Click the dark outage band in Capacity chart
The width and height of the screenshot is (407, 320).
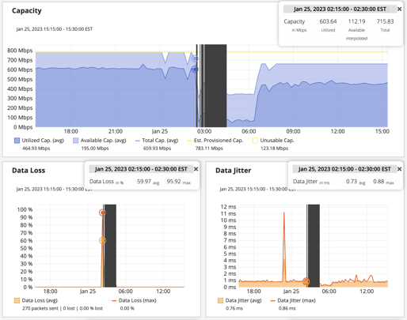(215, 85)
